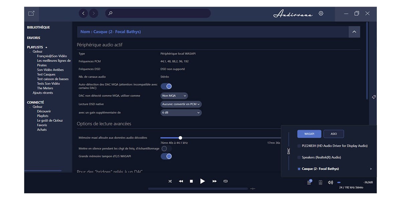Screen dimensions: 401x200
Task: Open the Playlists section header
Action: [x=35, y=47]
